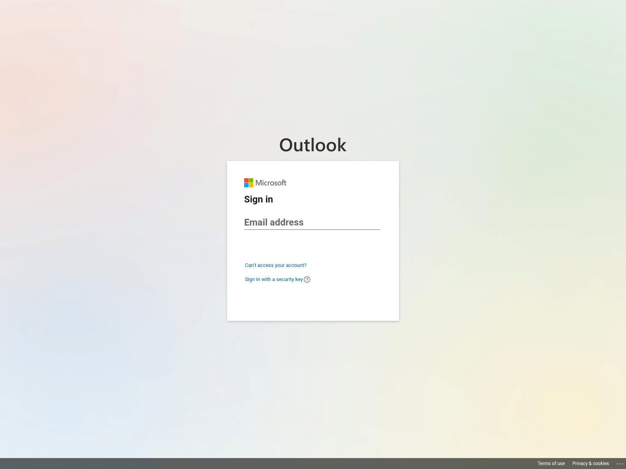
Task: Open the Terms of use link
Action: (551, 464)
